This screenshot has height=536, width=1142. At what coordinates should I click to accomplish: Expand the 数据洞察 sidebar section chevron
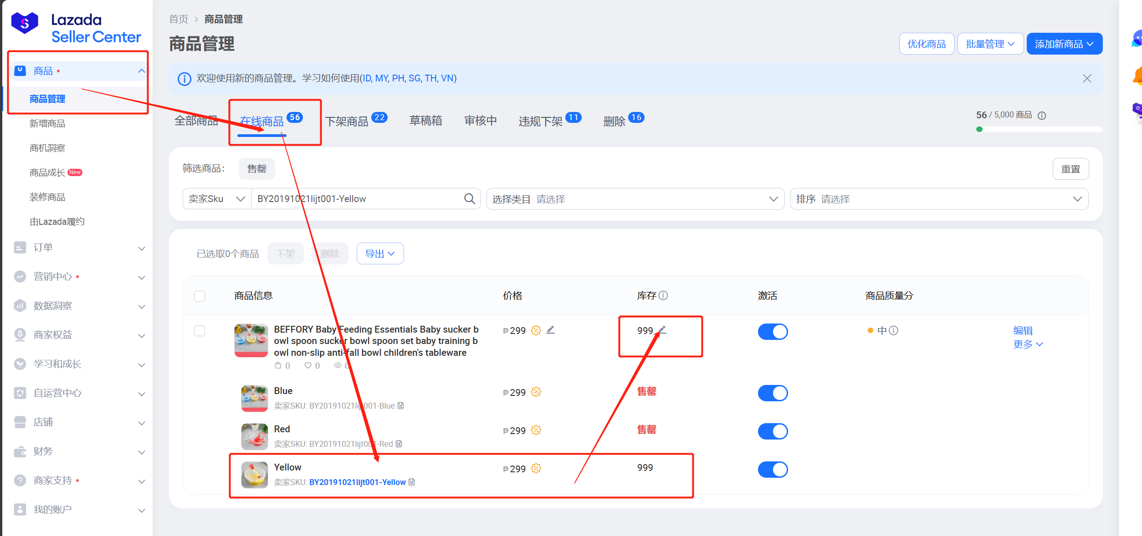[x=142, y=307]
